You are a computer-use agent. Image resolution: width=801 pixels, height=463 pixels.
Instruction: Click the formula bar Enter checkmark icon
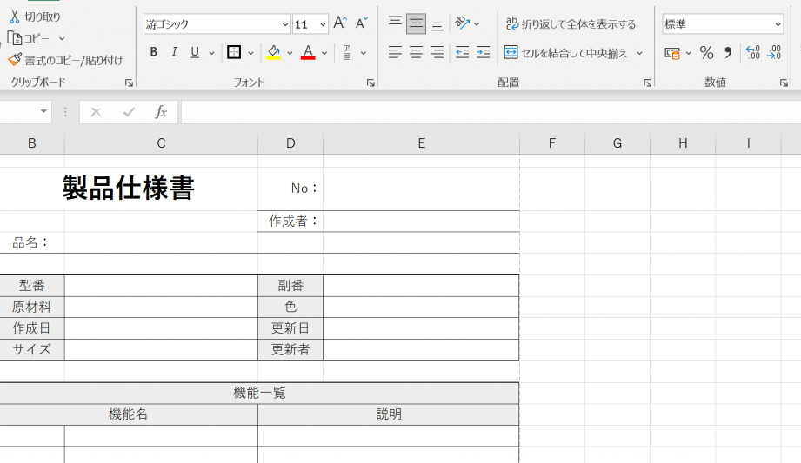129,112
